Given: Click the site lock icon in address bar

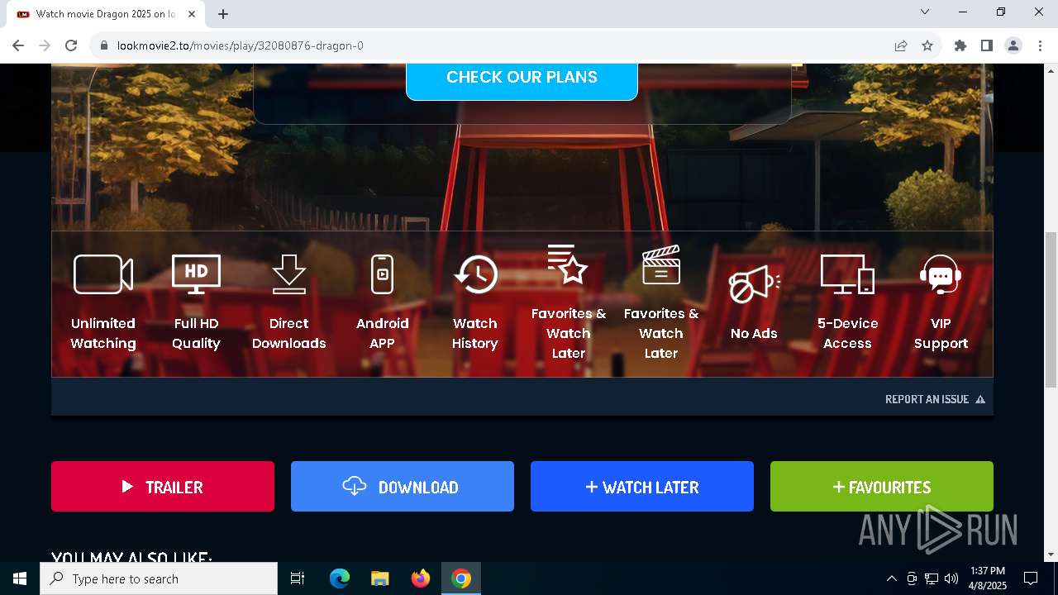Looking at the screenshot, I should [x=104, y=45].
